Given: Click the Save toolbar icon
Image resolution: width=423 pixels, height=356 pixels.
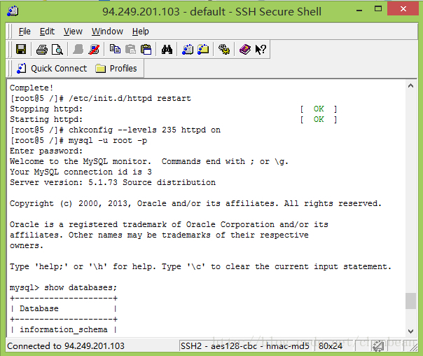Looking at the screenshot, I should [21, 49].
